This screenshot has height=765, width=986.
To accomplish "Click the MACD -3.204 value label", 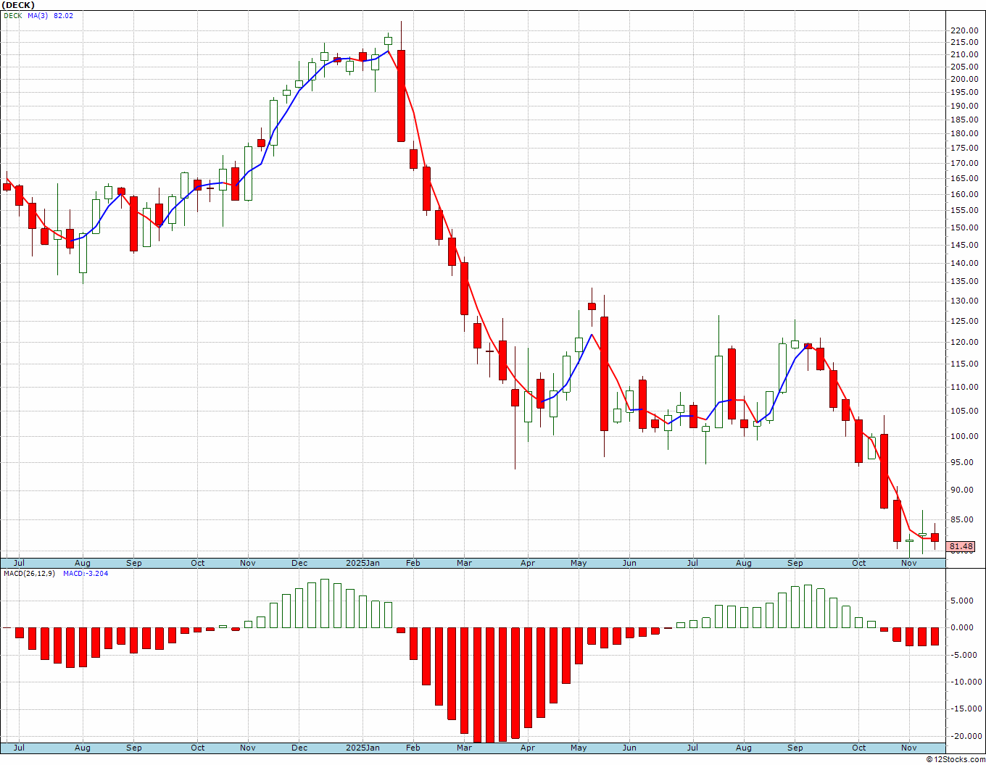I will pos(86,573).
